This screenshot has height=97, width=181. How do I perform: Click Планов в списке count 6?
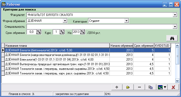click(x=34, y=94)
